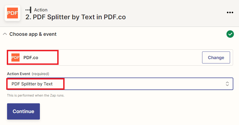The height and width of the screenshot is (125, 239).
Task: Click the (required) indicator text
Action: point(40,73)
